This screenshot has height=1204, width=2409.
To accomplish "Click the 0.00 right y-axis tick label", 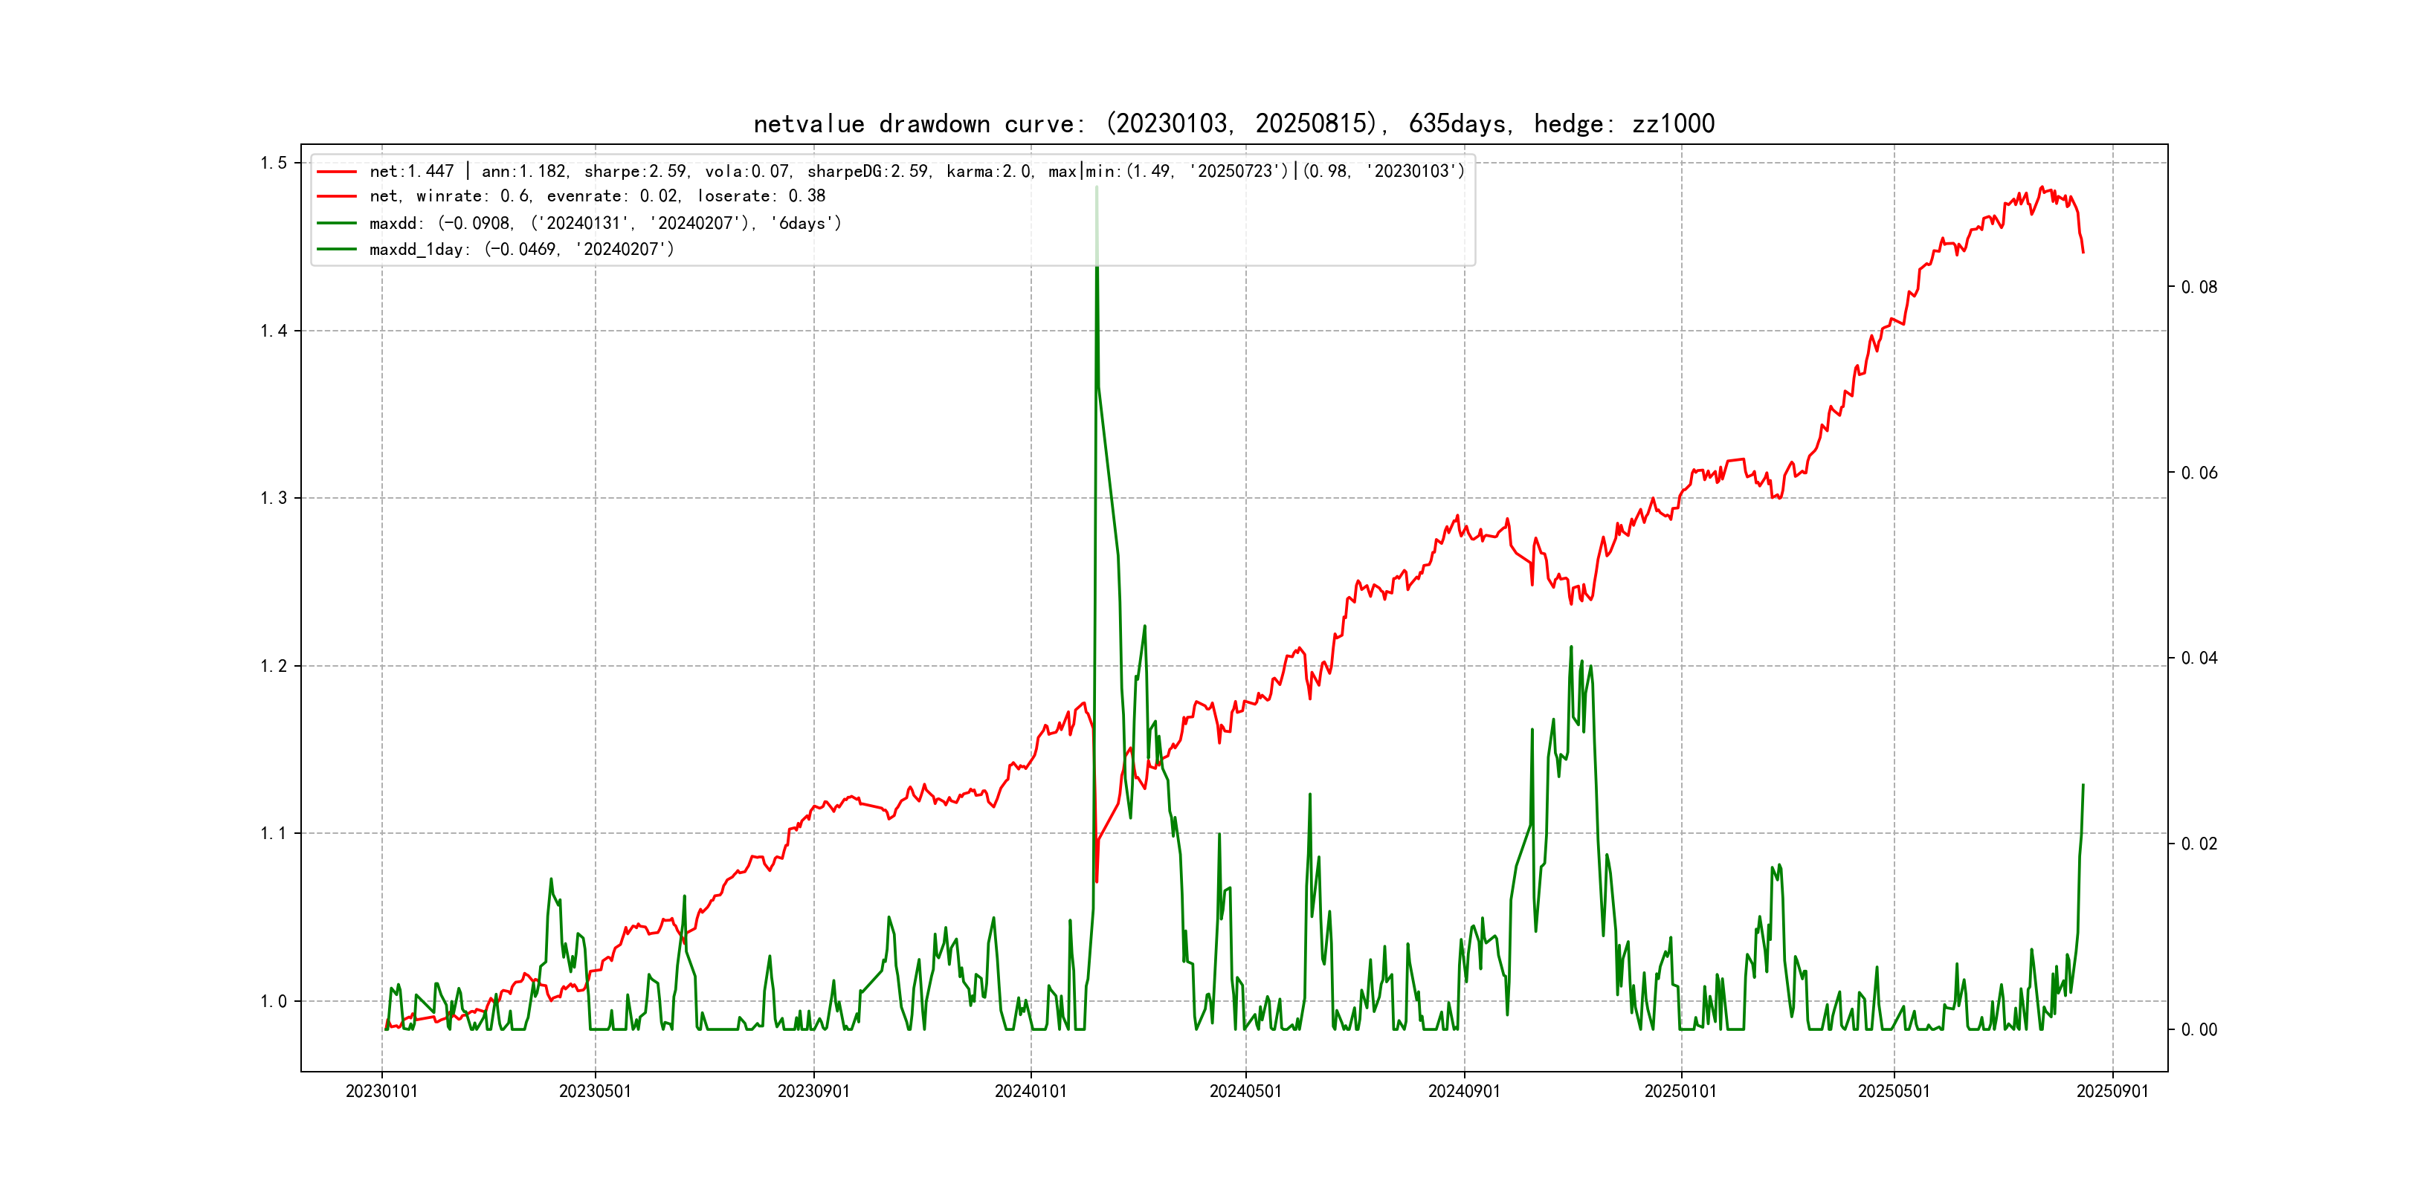I will click(2199, 1030).
